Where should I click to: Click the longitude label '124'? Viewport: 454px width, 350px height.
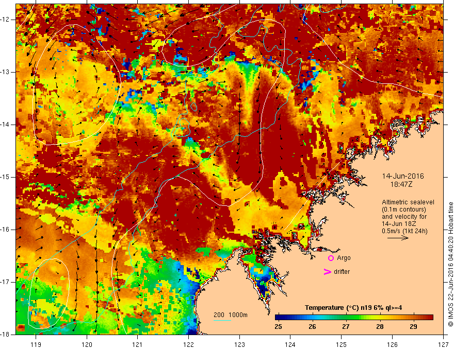[x=290, y=344]
